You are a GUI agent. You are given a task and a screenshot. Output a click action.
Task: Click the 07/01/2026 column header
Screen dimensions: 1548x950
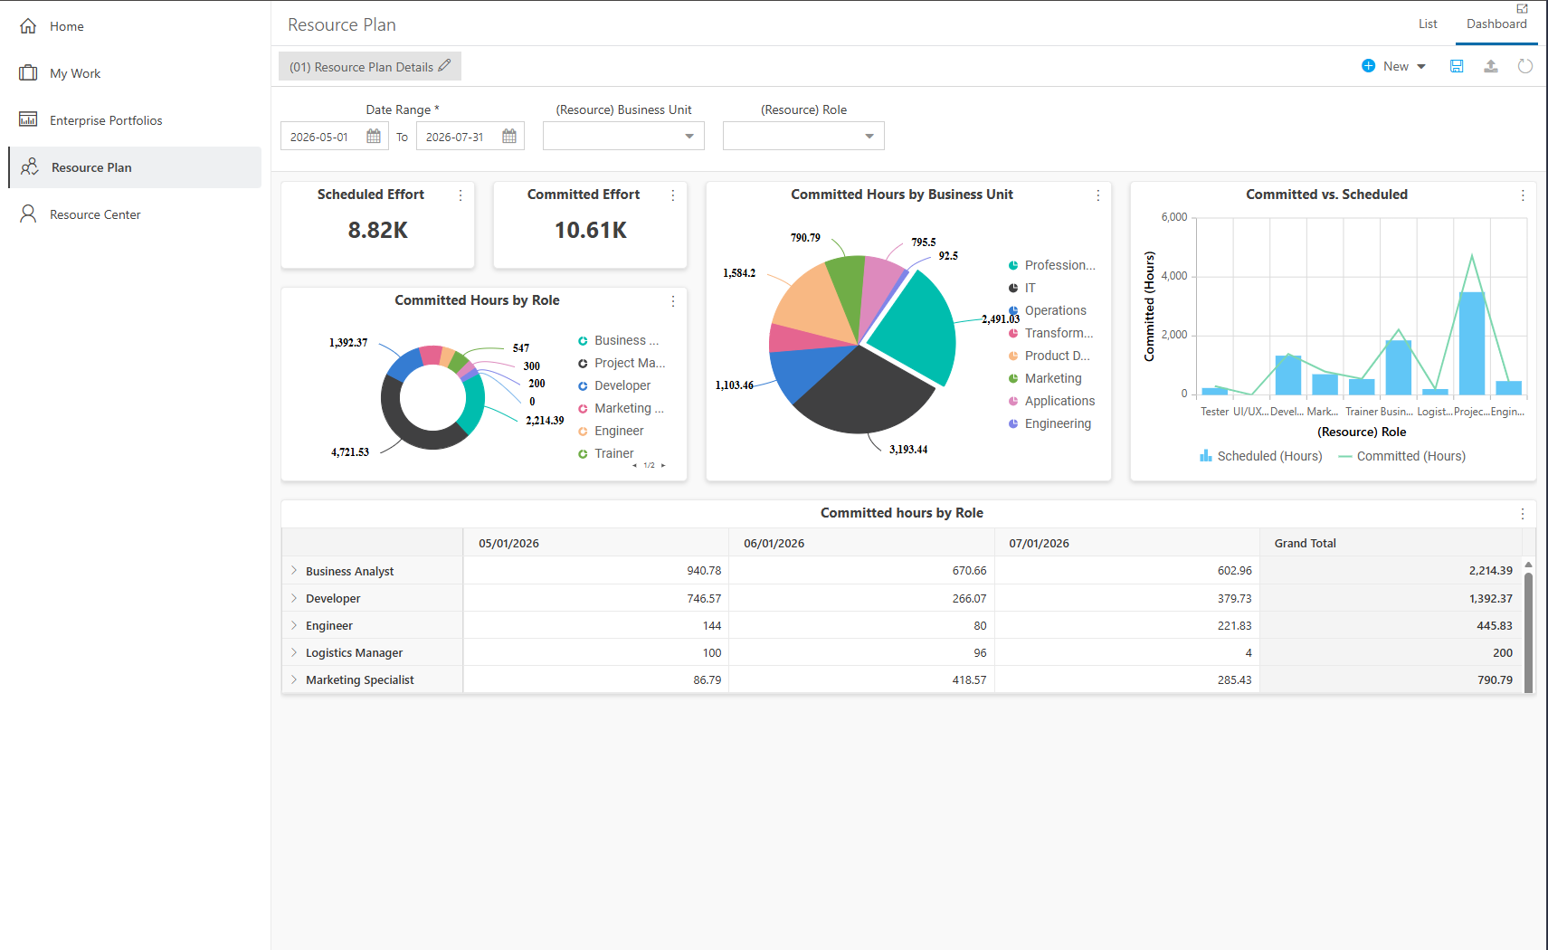pyautogui.click(x=1127, y=543)
